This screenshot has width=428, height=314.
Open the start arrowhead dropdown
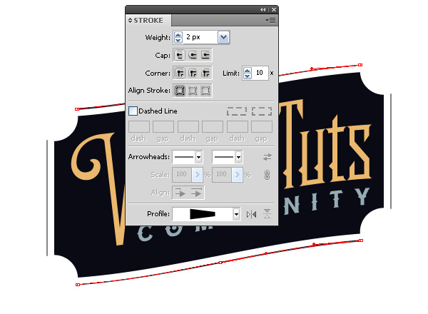[x=199, y=157]
